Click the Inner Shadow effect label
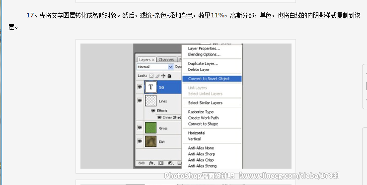 (172, 117)
